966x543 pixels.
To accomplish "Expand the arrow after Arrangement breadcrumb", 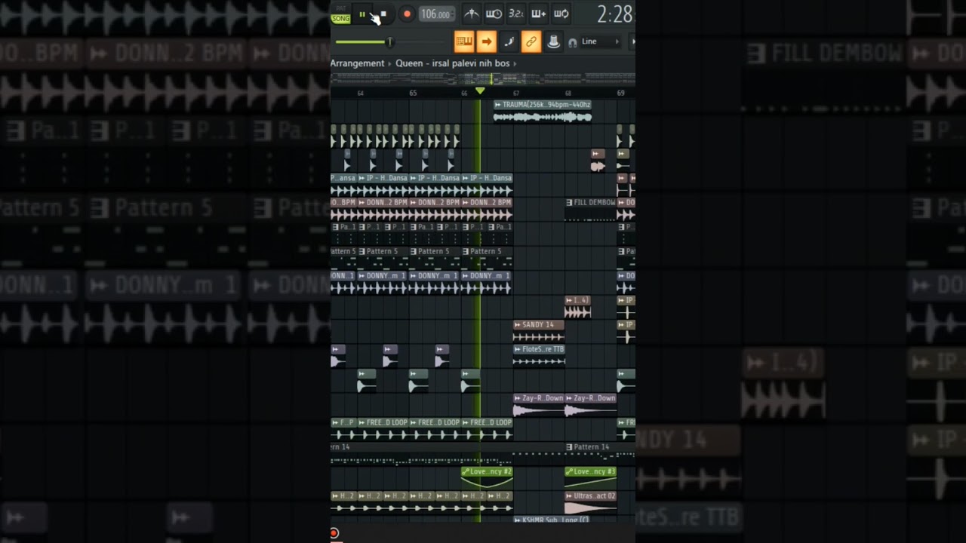I will click(390, 63).
